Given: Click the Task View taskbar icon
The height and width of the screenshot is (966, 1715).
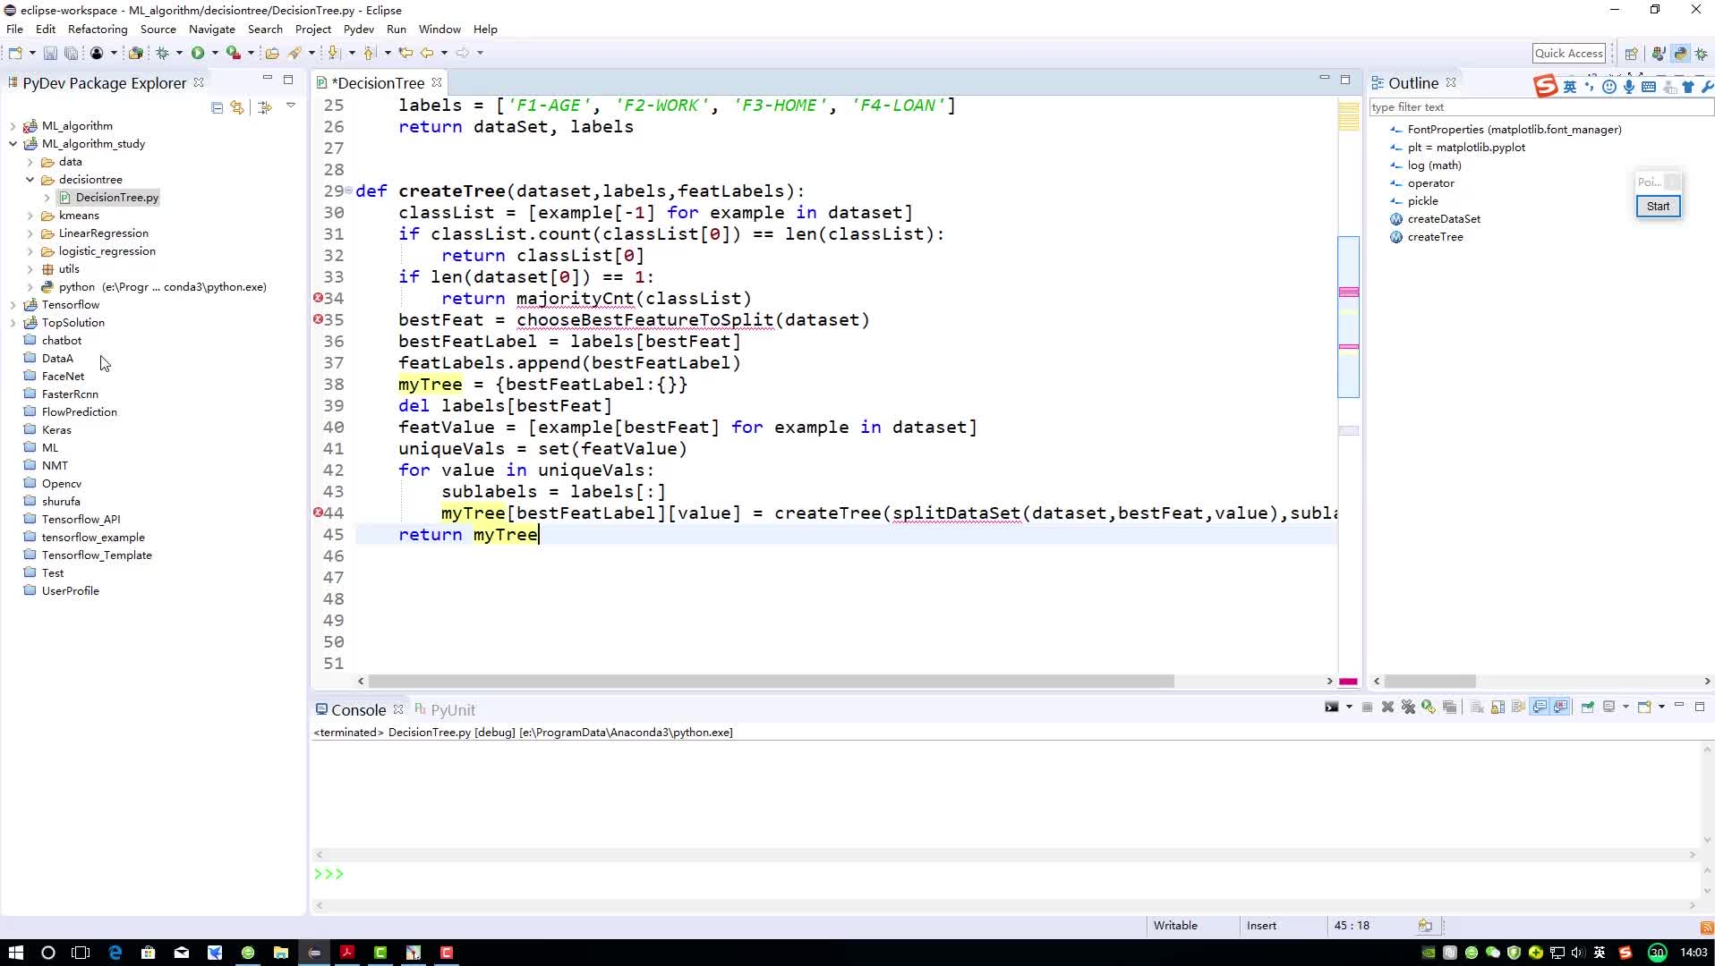Looking at the screenshot, I should (81, 953).
